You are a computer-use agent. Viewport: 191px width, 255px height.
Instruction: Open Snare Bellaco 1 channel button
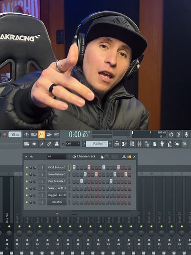tap(57, 175)
